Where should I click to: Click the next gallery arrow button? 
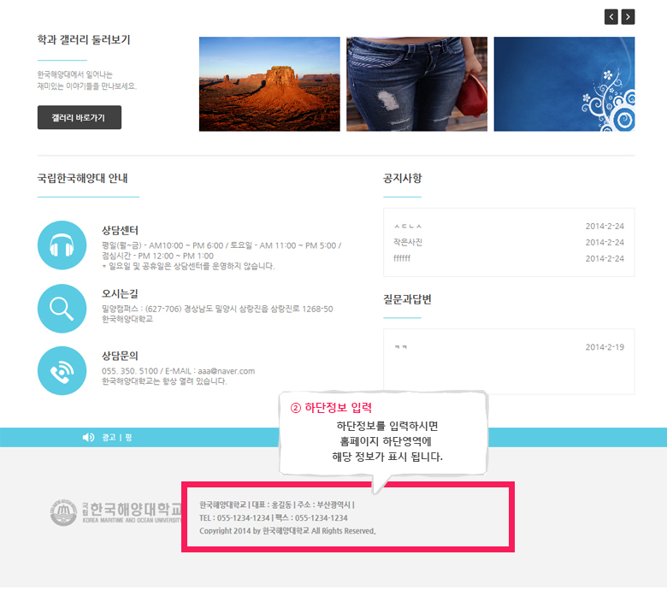(x=628, y=17)
